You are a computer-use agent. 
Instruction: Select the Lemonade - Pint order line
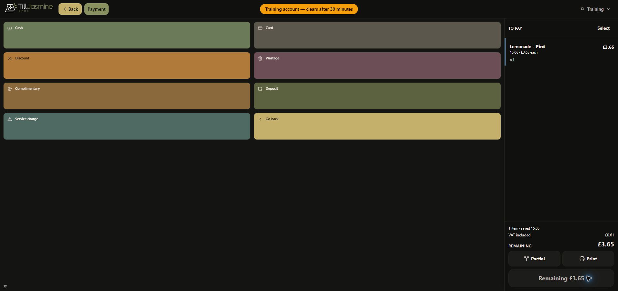pyautogui.click(x=561, y=52)
